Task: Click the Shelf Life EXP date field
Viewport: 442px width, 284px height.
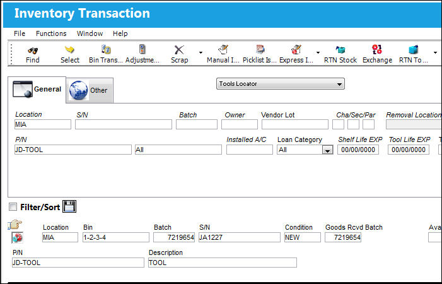Action: click(x=358, y=150)
